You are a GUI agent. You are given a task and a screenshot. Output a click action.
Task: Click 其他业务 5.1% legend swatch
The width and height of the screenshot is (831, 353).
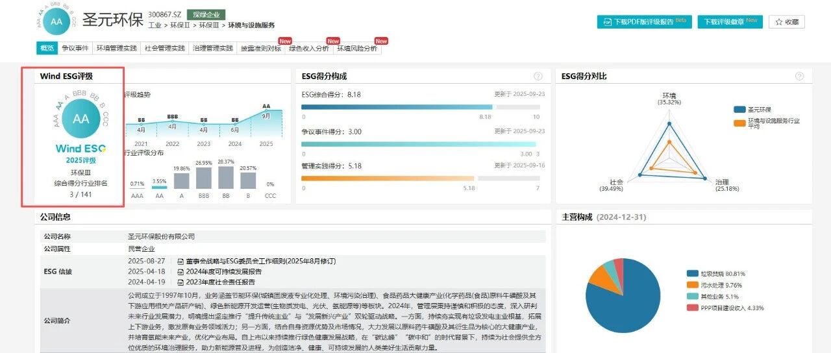point(692,296)
